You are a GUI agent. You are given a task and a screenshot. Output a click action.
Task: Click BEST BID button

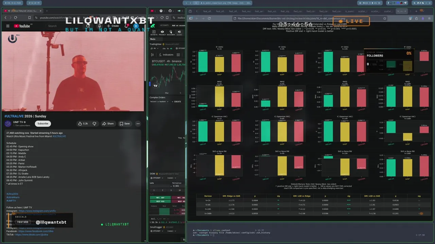click(x=160, y=201)
